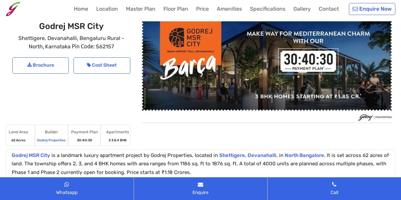Viewport: 401px width, 200px height.
Task: Select Price in the navigation bar
Action: [x=203, y=9]
